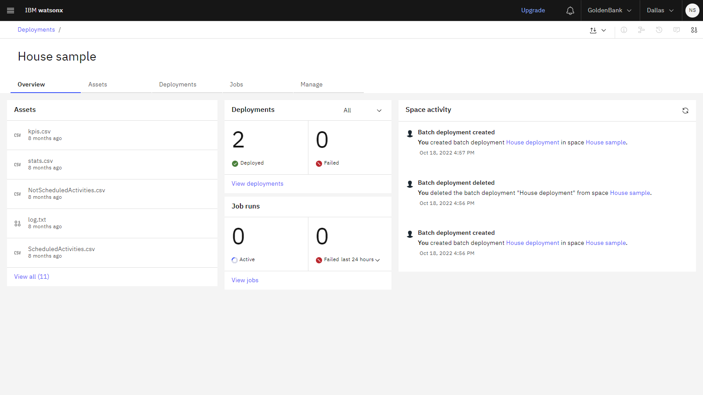The width and height of the screenshot is (703, 395).
Task: Expand the chevron beside import/export icon
Action: click(604, 30)
